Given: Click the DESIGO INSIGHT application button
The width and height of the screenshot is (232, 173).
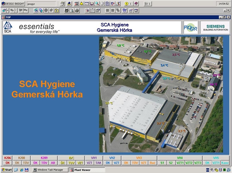Looking at the screenshot, I should pos(13,4).
